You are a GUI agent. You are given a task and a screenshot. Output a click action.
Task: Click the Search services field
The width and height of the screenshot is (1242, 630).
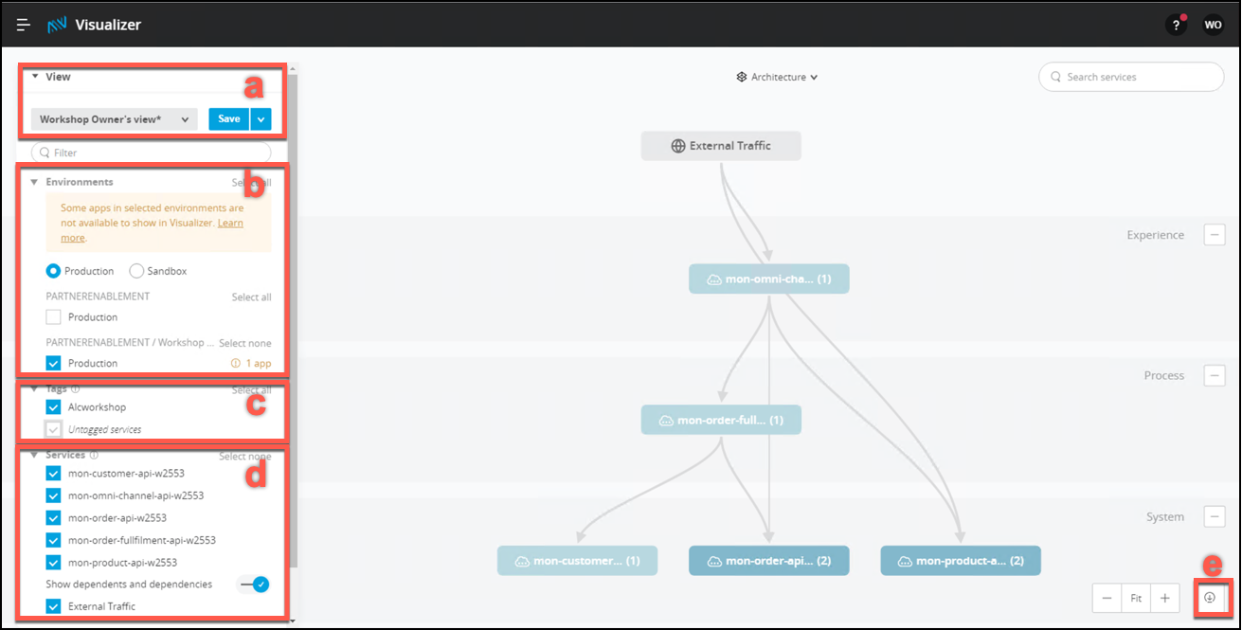pyautogui.click(x=1131, y=77)
